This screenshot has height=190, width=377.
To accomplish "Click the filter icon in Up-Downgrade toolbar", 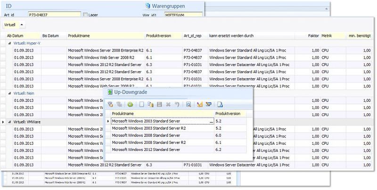I will point(110,104).
